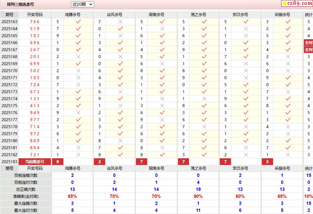313x214 pixels.
Task: Click 周南 current kill number 7 red box
Action: click(x=141, y=162)
